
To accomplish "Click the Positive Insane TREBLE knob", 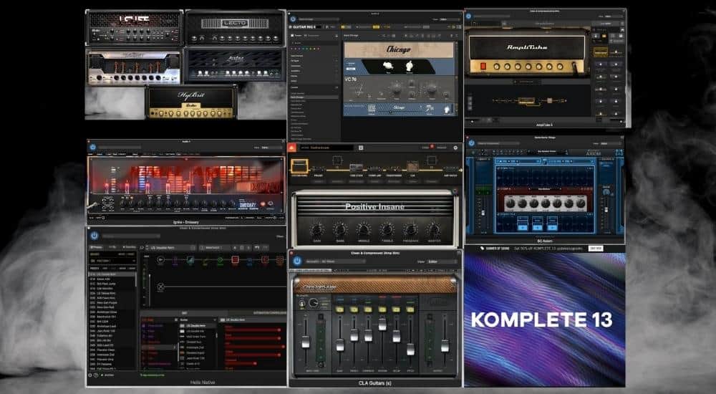I will 387,229.
